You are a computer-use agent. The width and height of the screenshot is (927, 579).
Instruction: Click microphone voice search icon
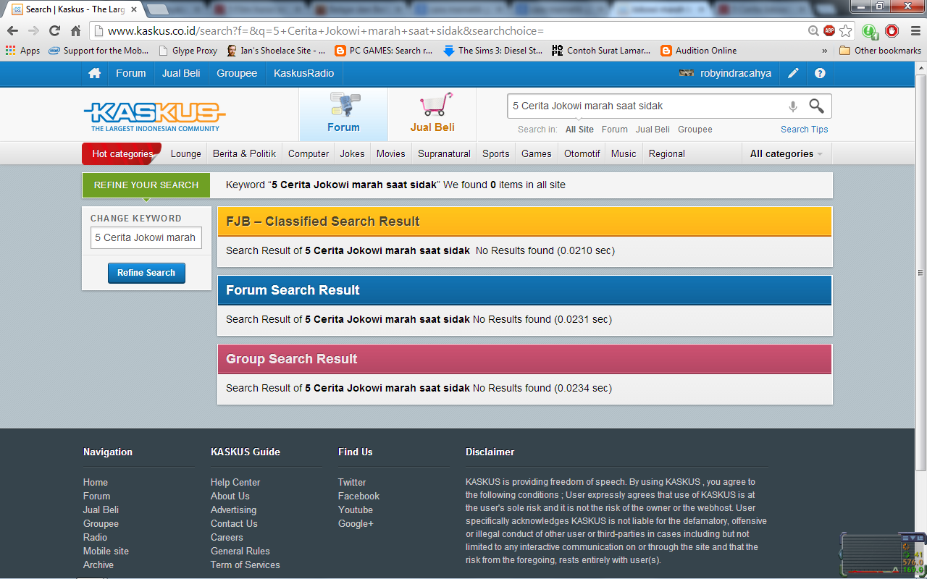coord(793,106)
